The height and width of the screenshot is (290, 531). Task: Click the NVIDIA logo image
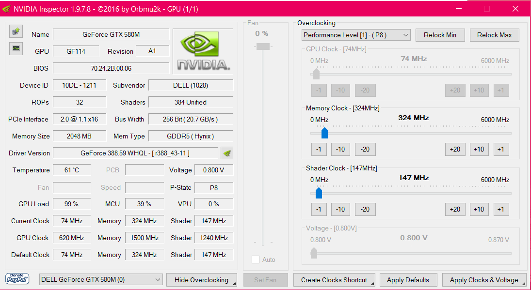tap(203, 51)
